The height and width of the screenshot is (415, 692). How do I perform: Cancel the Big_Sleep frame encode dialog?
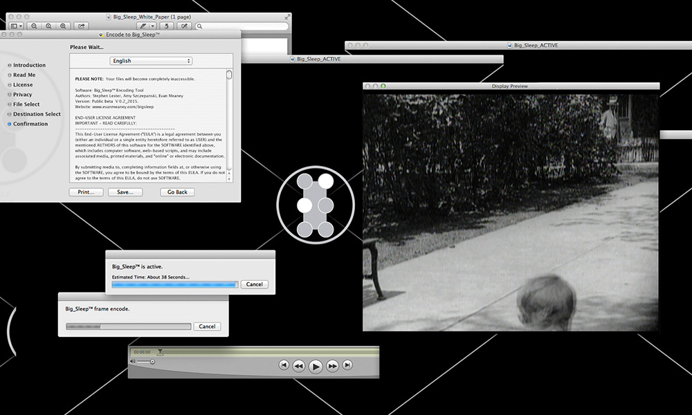207,326
